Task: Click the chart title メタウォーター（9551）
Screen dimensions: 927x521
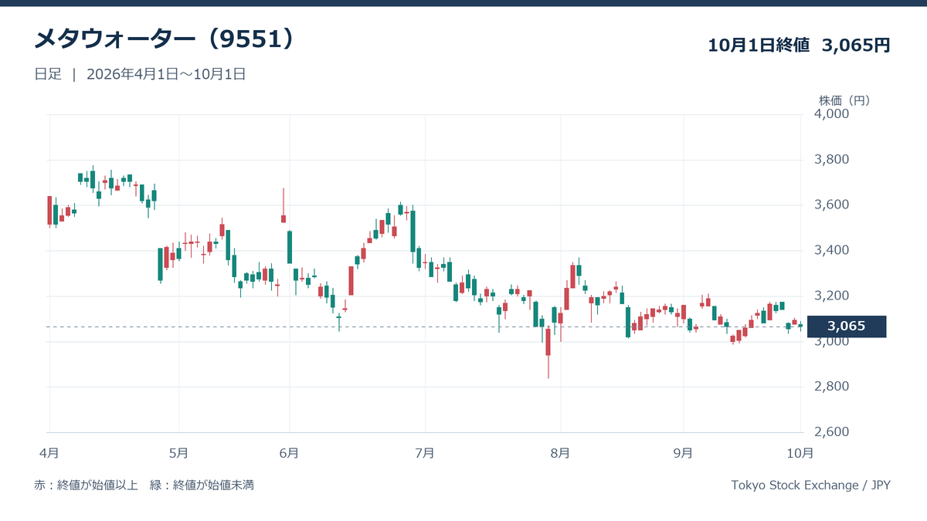Action: click(x=165, y=40)
